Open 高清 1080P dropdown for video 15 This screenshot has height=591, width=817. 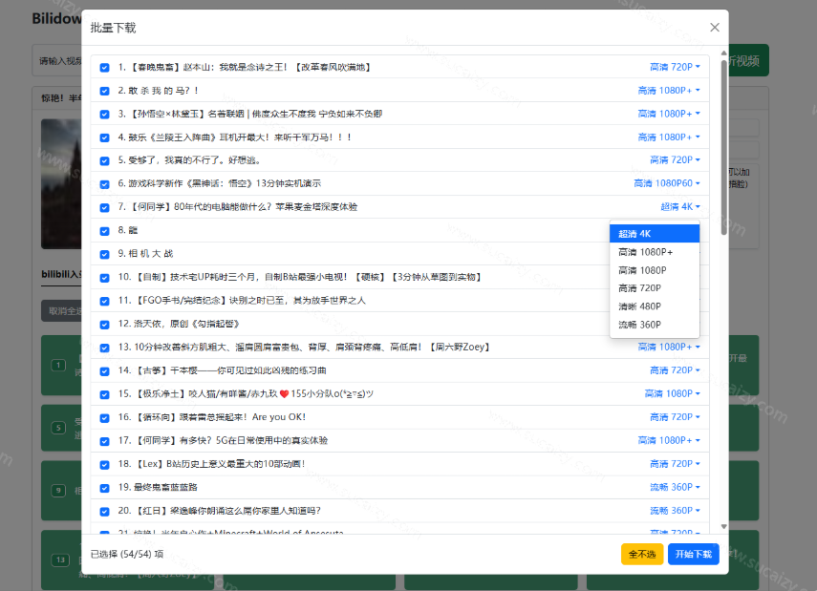(672, 393)
